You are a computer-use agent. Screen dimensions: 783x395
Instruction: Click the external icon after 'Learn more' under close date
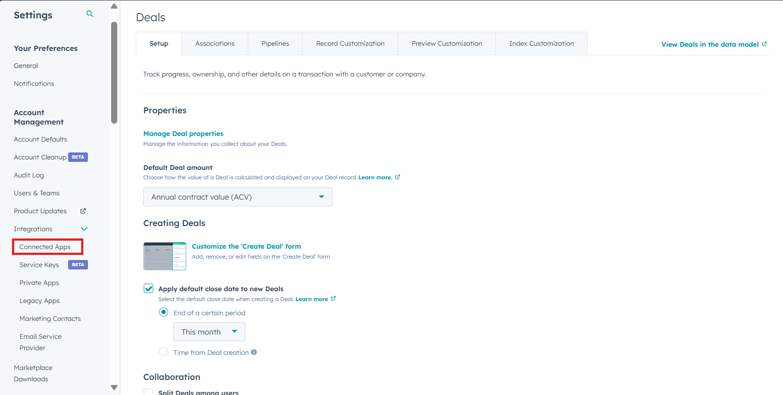point(333,299)
